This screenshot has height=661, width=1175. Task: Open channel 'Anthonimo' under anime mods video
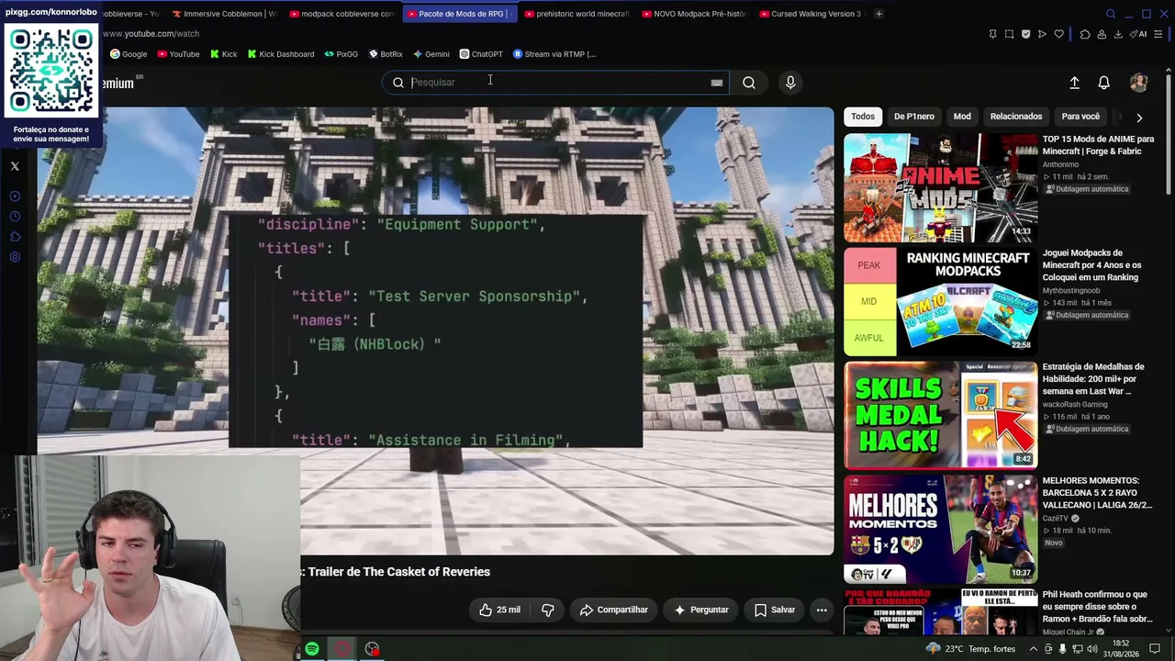click(x=1060, y=165)
